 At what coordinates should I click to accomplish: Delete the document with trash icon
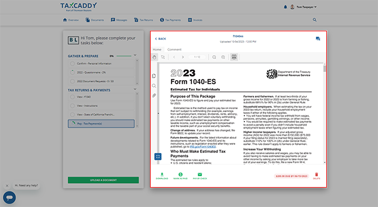click(317, 176)
